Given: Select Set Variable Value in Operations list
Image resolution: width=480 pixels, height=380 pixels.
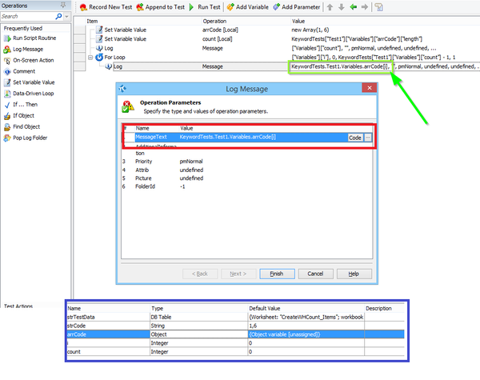Looking at the screenshot, I should [x=29, y=82].
